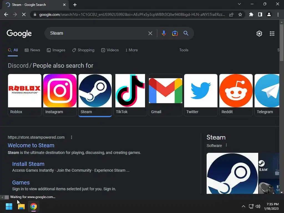Select the Telegram card

tap(267, 95)
